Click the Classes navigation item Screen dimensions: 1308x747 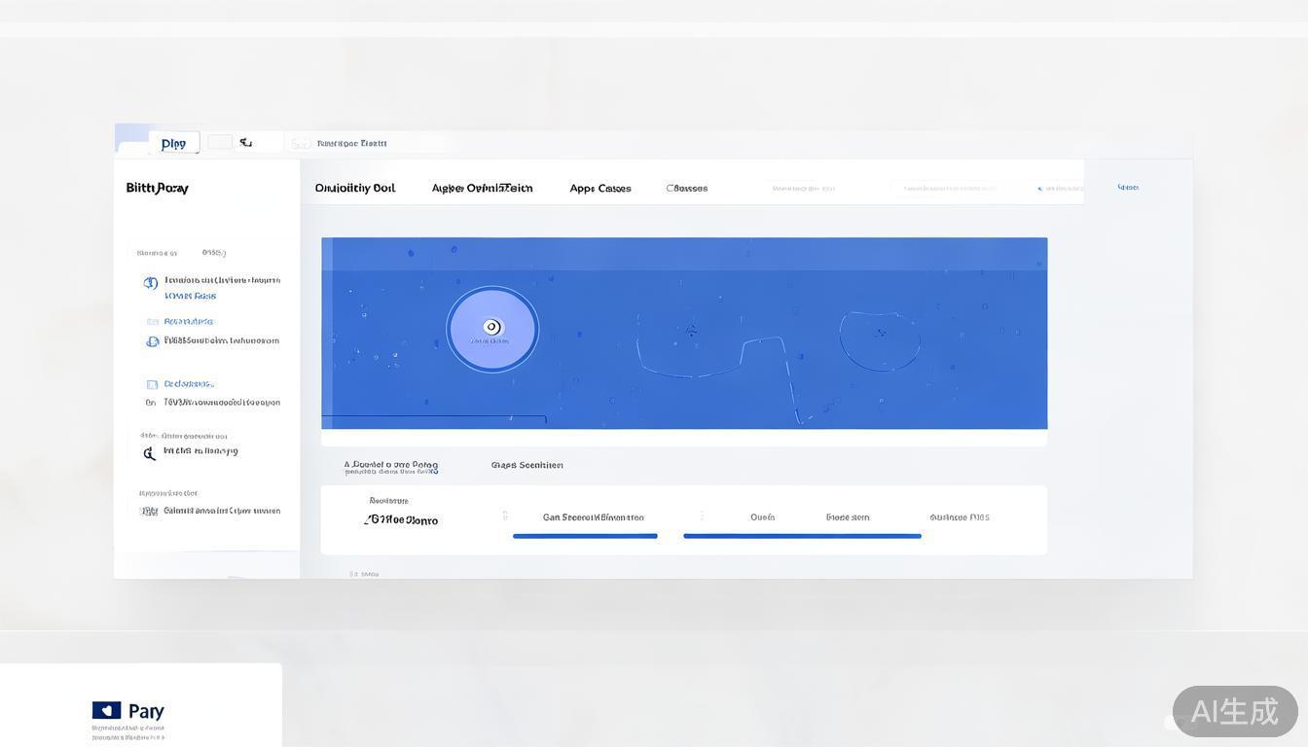[687, 188]
